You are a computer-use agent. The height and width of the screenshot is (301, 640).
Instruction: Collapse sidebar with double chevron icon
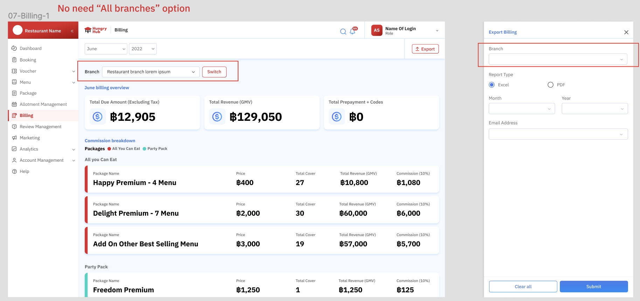pos(72,31)
